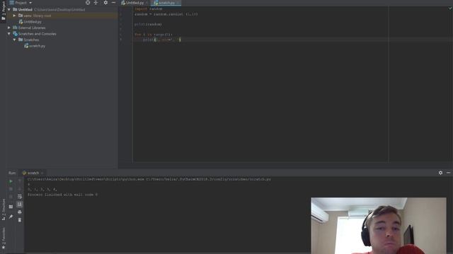Toggle scroll to end in Run console
Screen dimensions: 453x254
click(20, 204)
